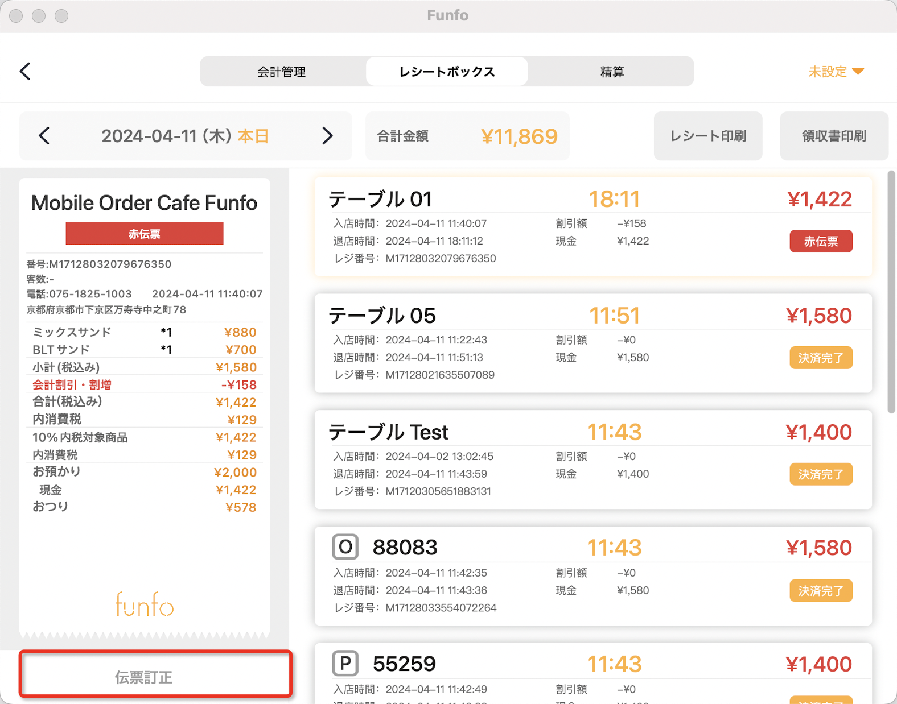The image size is (897, 704).
Task: Click the 合計(税込み) ¥1,422 row
Action: 145,402
